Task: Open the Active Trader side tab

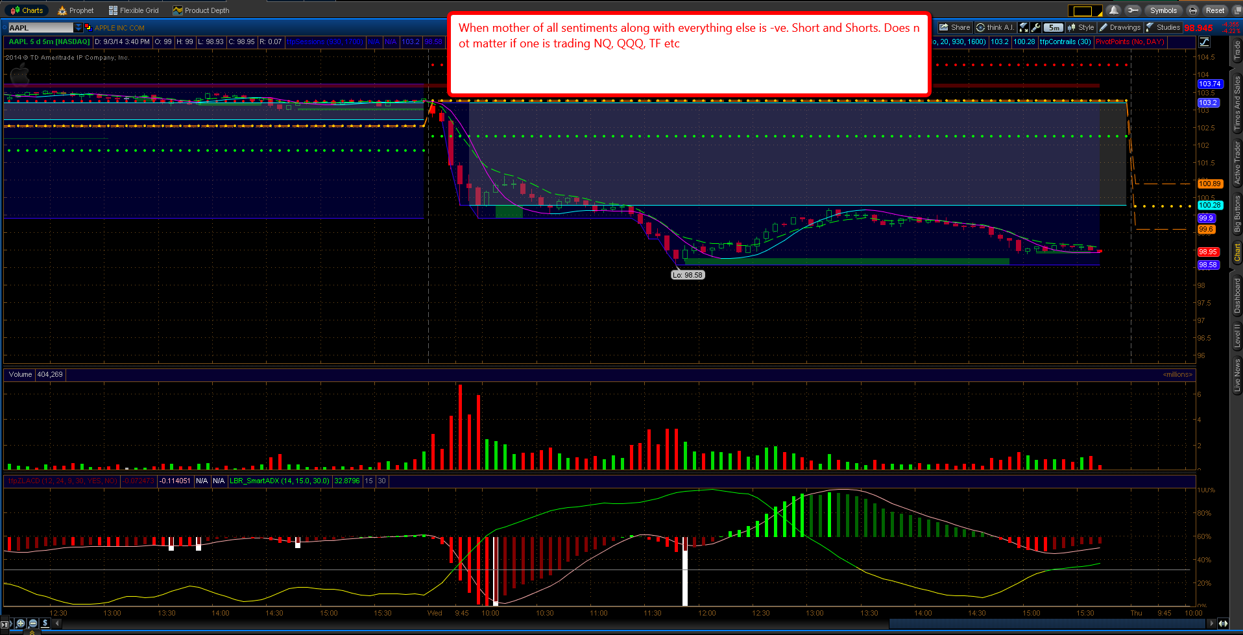Action: click(x=1237, y=162)
